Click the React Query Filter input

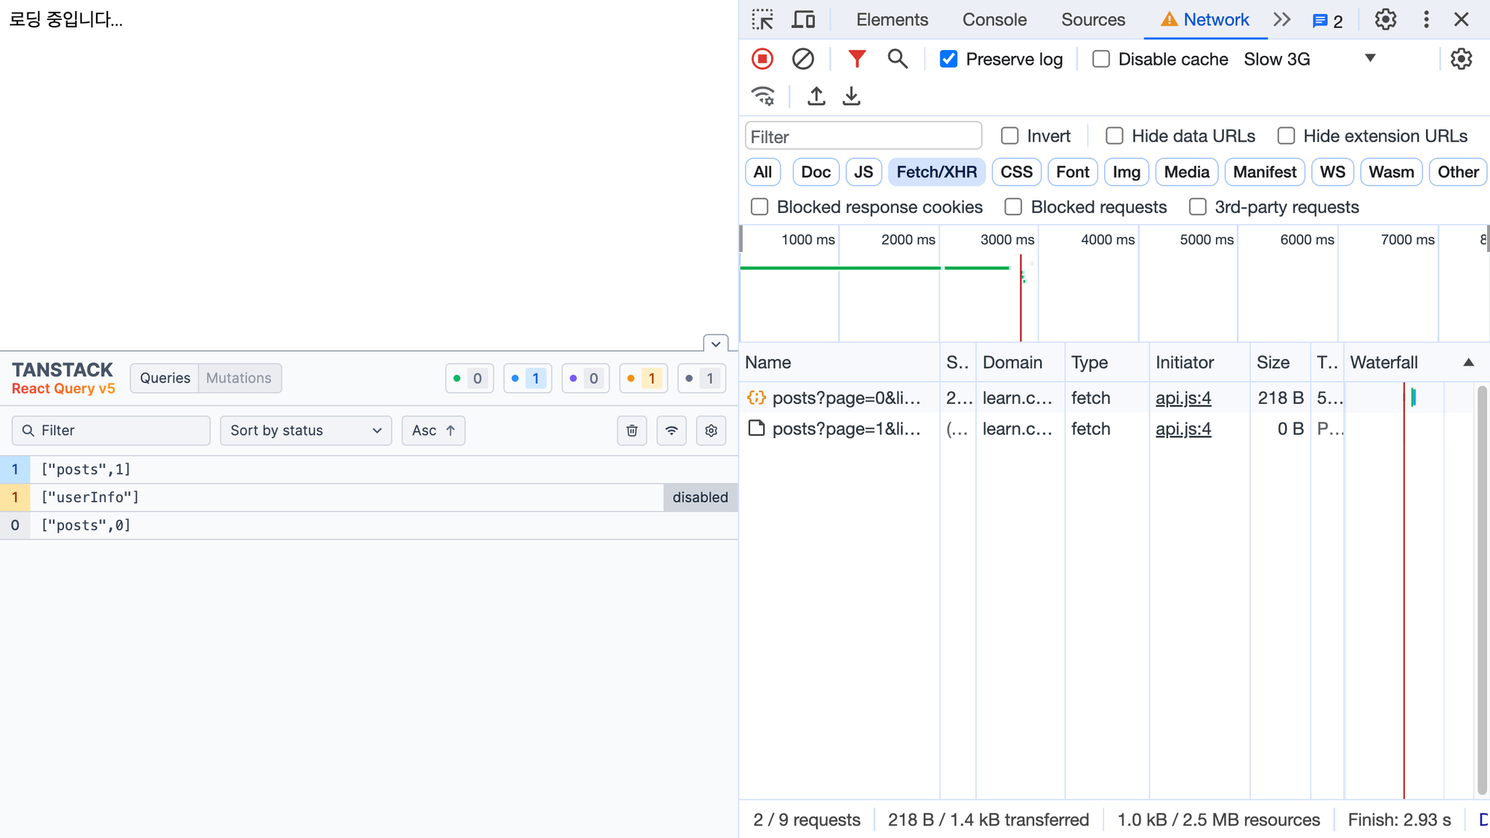tap(111, 431)
